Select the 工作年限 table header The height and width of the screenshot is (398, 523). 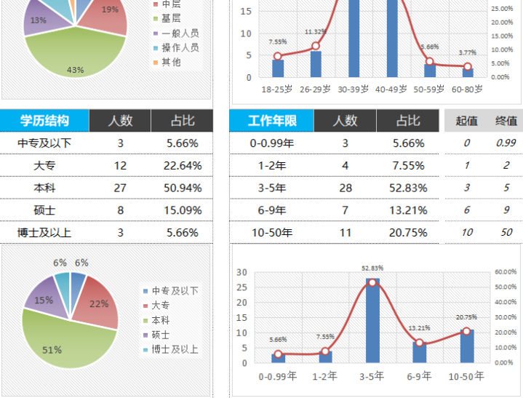(272, 121)
